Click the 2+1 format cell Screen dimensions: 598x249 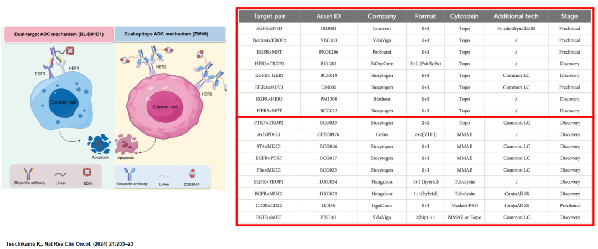click(x=425, y=40)
